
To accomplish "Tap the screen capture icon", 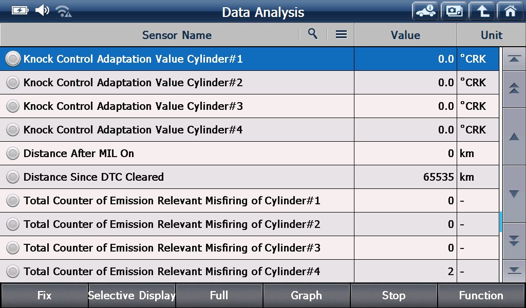I will [x=454, y=11].
